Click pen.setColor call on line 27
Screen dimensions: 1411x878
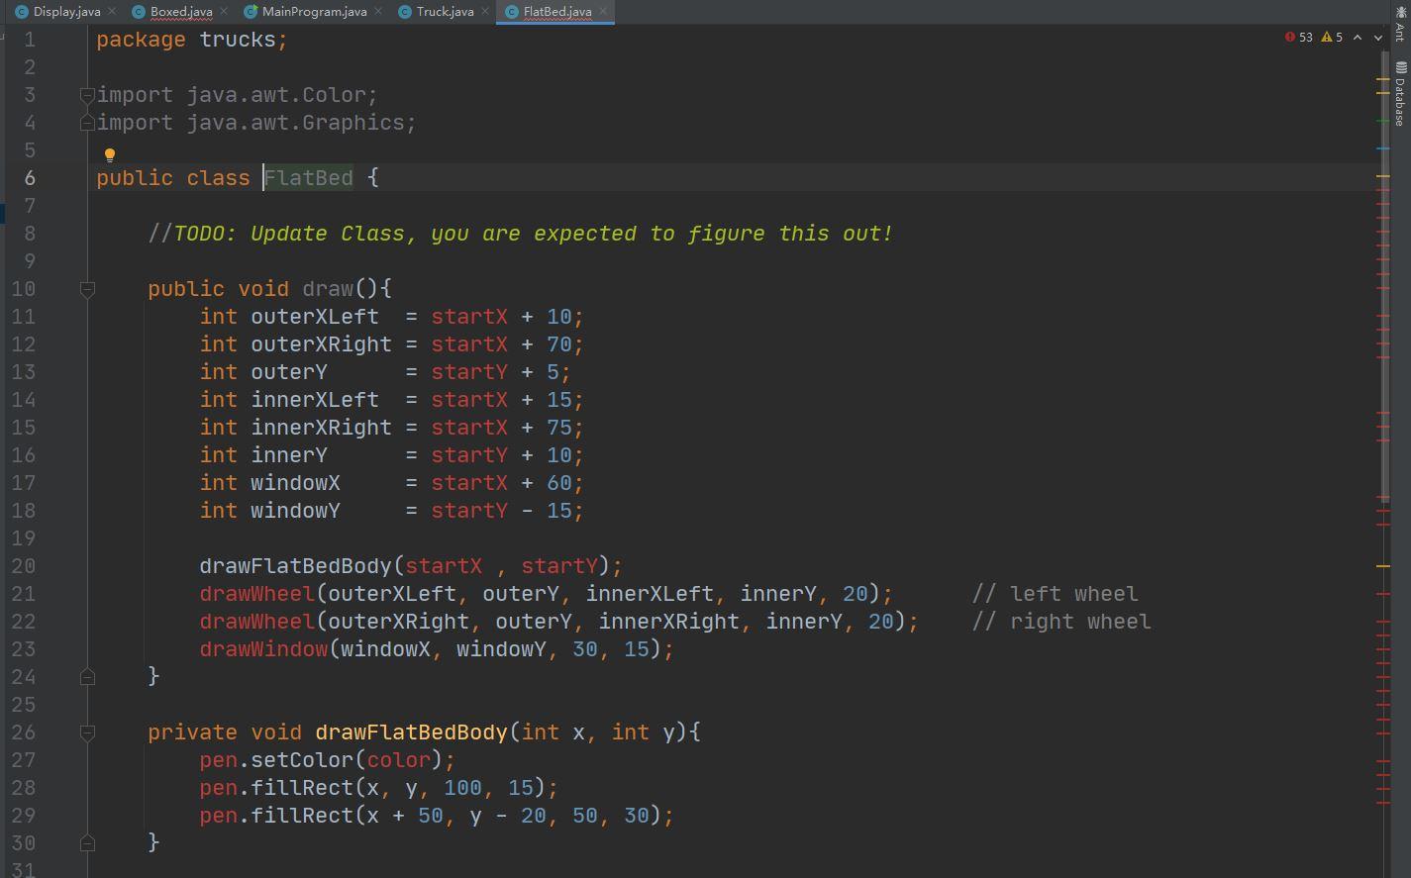click(x=327, y=760)
